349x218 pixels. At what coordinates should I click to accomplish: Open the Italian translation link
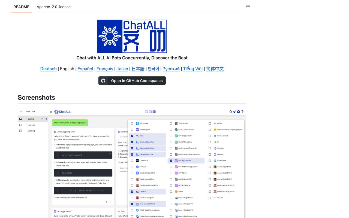click(x=122, y=69)
